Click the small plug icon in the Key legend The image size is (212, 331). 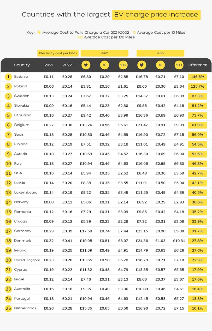[x=39, y=32]
